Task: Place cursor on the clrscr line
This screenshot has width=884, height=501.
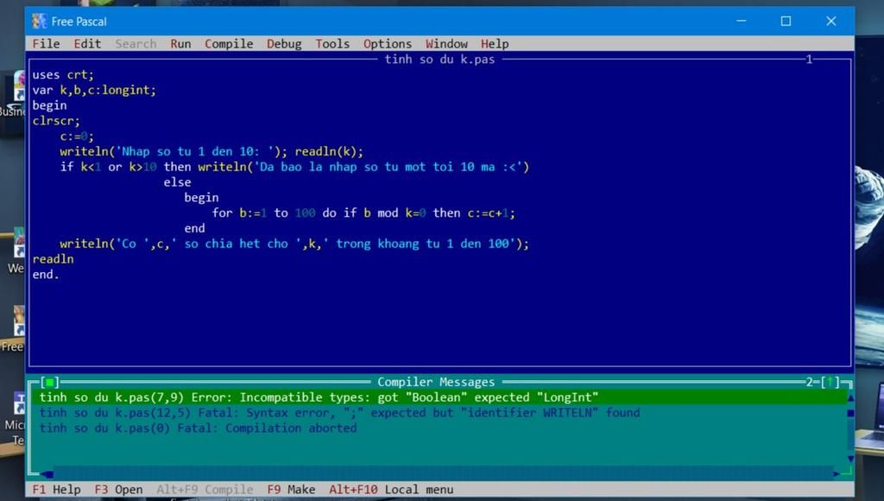Action: 56,121
